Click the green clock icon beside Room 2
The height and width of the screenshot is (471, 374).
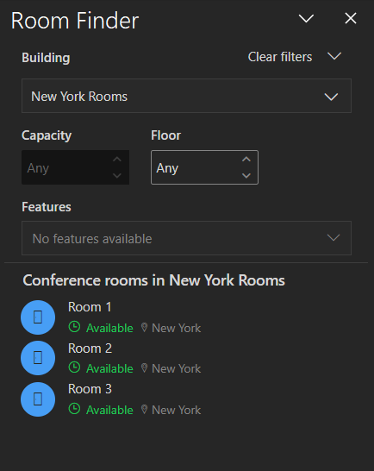(74, 367)
